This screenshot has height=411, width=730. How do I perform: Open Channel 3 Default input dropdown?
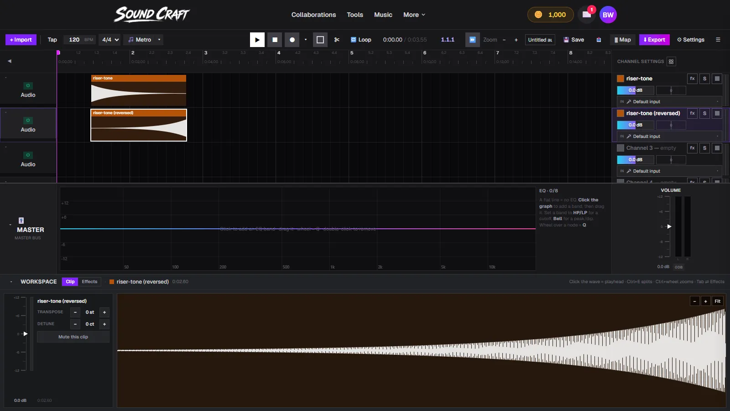click(669, 171)
